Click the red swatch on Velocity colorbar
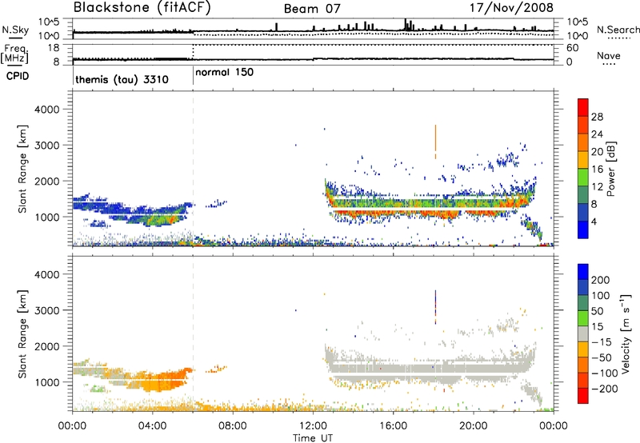This screenshot has width=640, height=443. tap(583, 396)
